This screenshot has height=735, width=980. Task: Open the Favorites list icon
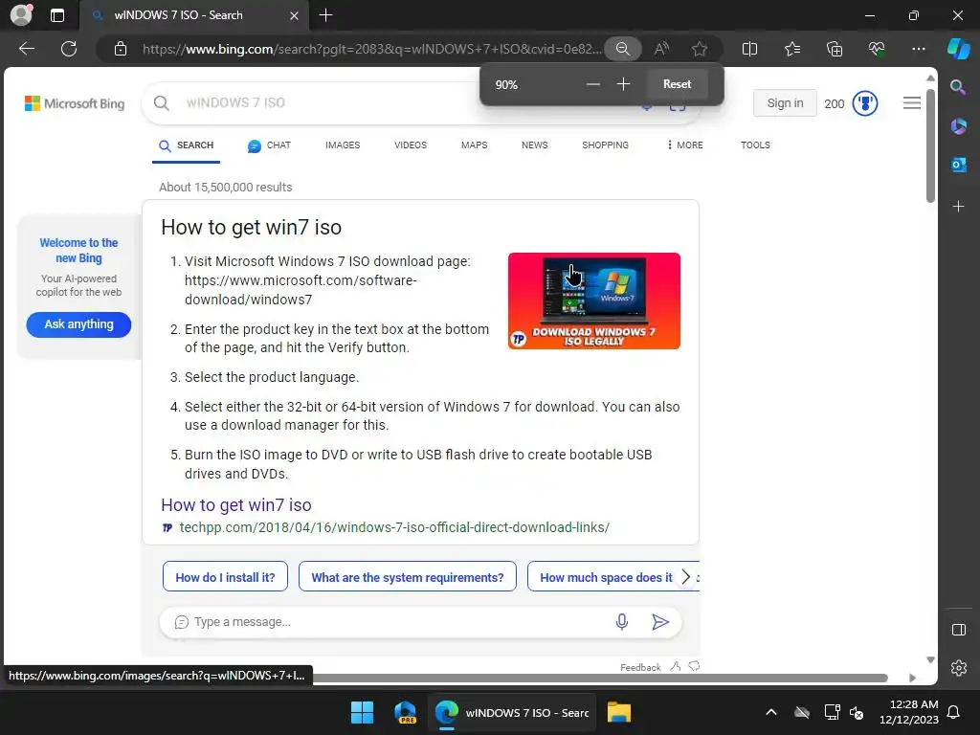[x=791, y=49]
